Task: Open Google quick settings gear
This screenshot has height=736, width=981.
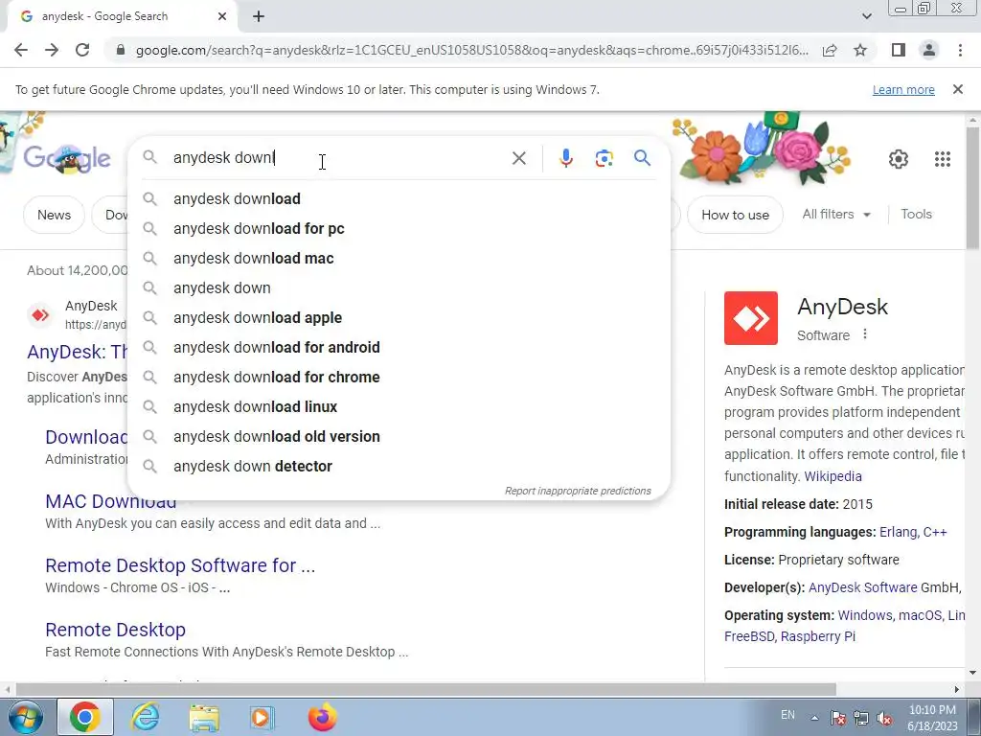Action: [899, 159]
